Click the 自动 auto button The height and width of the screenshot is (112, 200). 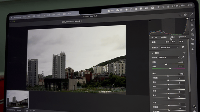tap(167, 42)
